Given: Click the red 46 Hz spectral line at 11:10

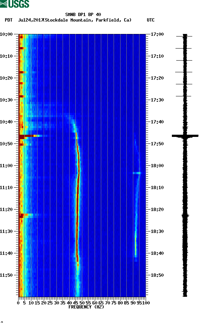Looking at the screenshot, I should pyautogui.click(x=78, y=188).
